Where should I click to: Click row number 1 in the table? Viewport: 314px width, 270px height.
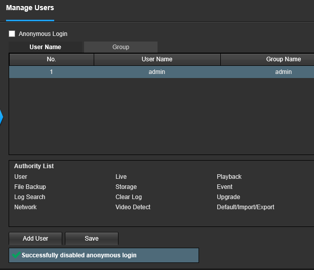(x=51, y=72)
